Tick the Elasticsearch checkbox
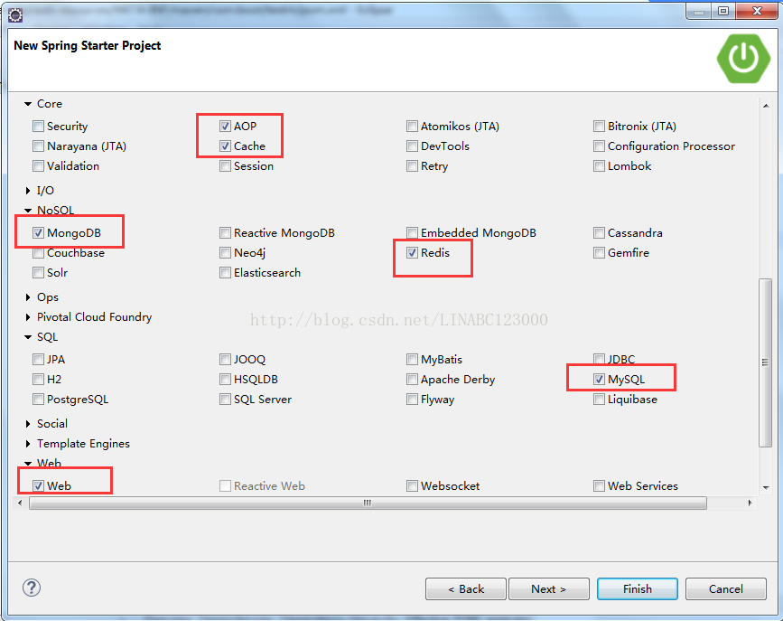Viewport: 783px width, 621px height. click(x=226, y=273)
